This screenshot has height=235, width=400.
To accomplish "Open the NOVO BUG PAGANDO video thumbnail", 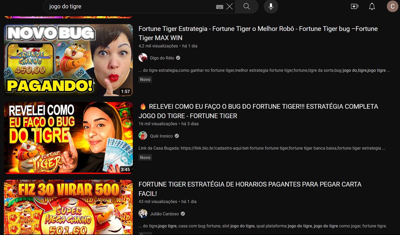I will pos(68,60).
